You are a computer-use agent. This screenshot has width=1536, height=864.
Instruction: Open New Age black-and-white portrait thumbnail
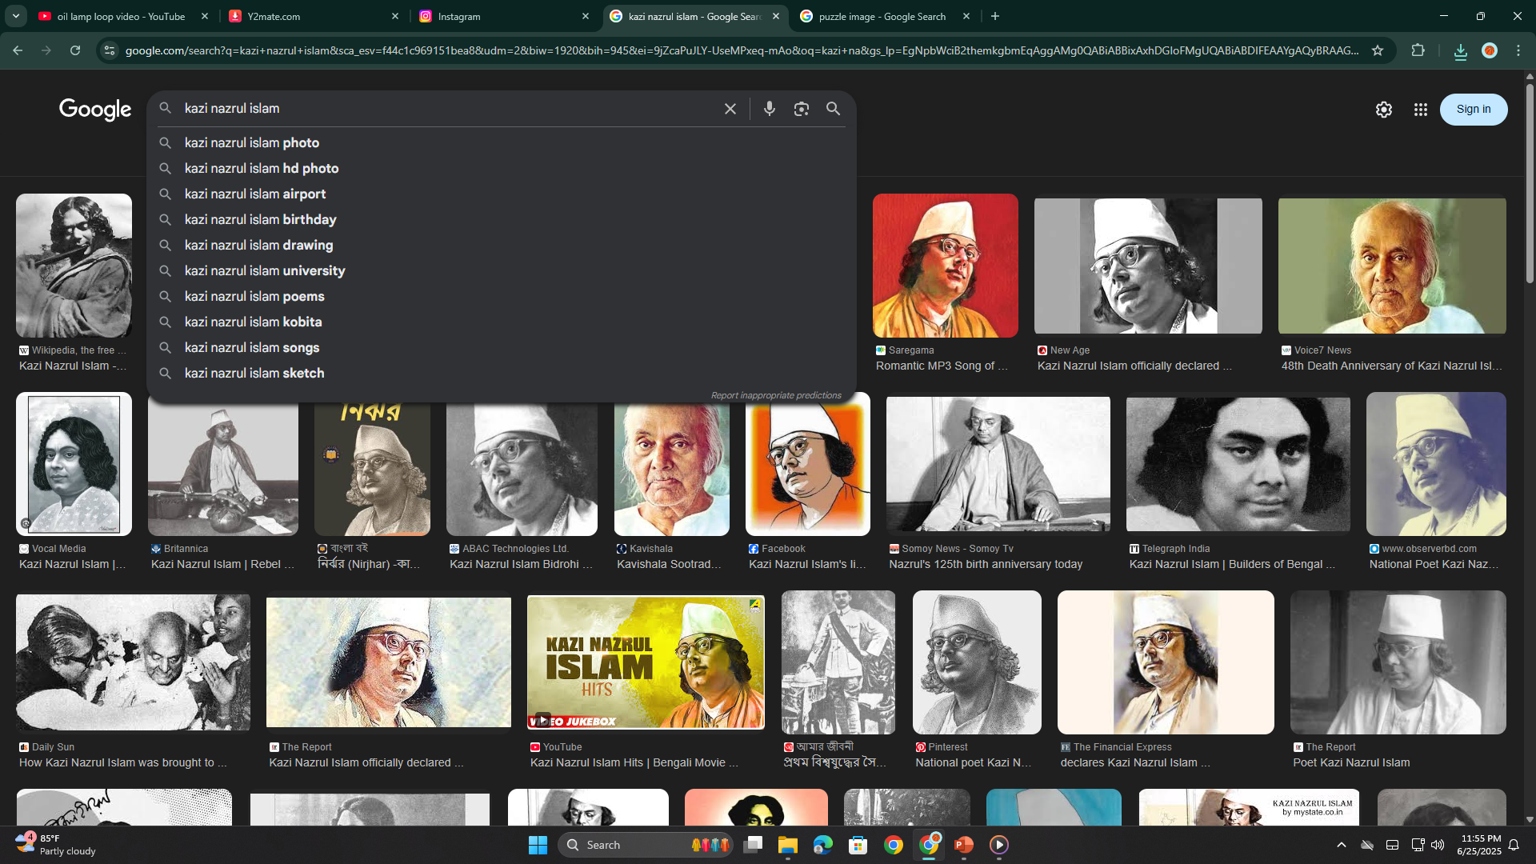1147,266
